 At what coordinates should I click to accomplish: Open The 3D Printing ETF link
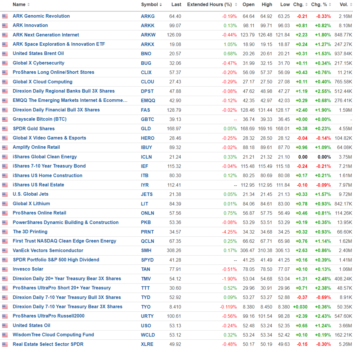coord(30,232)
